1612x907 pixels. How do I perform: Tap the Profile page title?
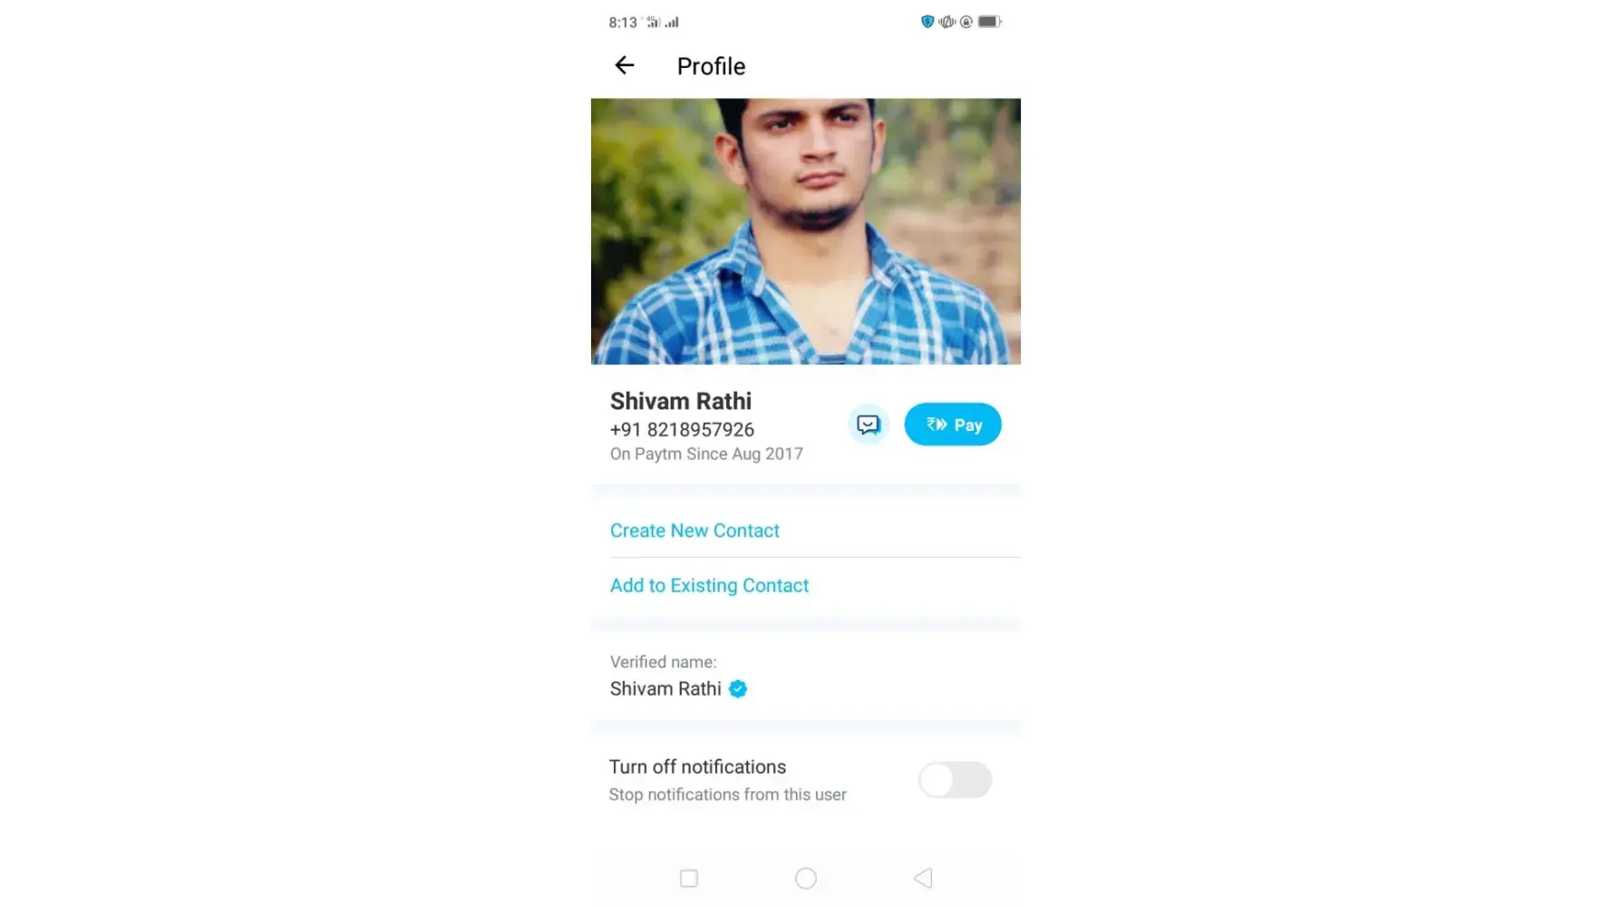[711, 66]
